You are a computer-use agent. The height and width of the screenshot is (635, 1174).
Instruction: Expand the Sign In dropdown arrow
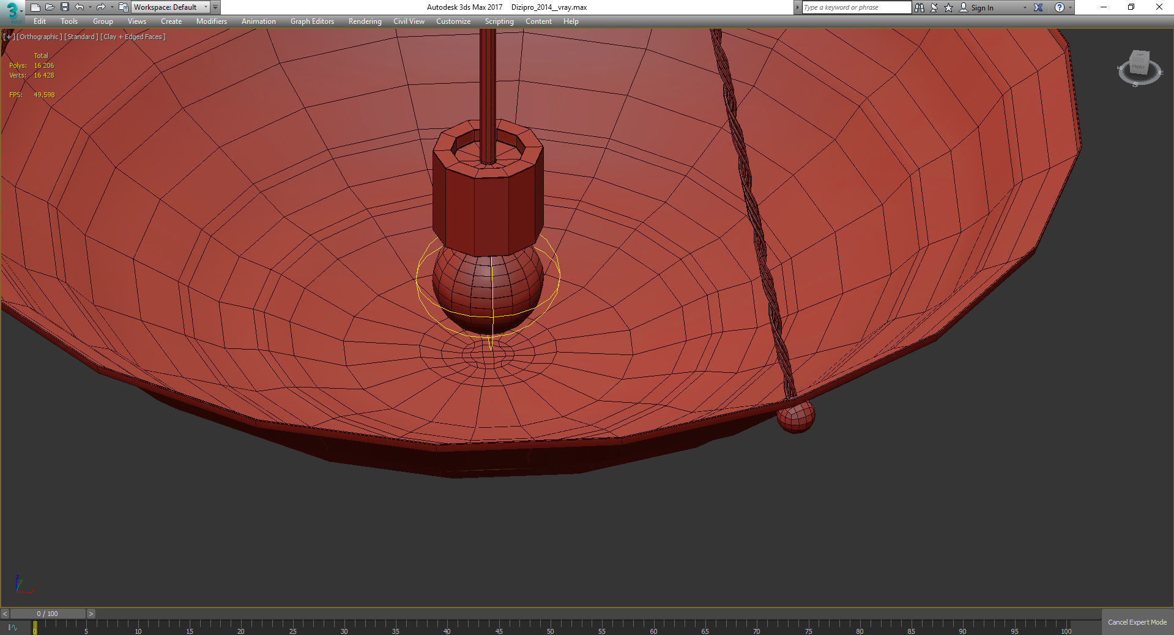[x=1025, y=8]
